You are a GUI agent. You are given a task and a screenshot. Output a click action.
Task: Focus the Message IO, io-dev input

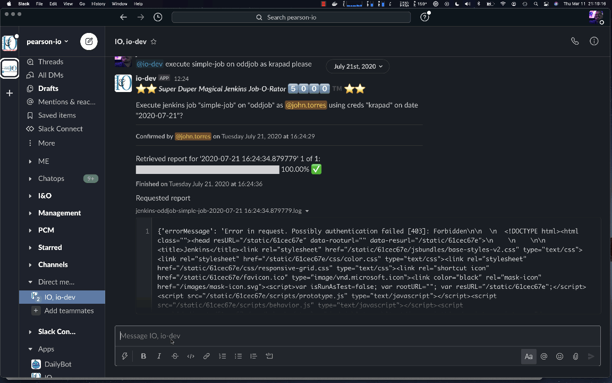(358, 336)
